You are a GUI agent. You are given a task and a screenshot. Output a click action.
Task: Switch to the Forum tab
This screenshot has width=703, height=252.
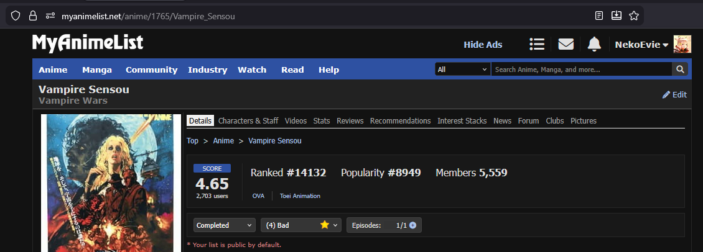pos(529,121)
